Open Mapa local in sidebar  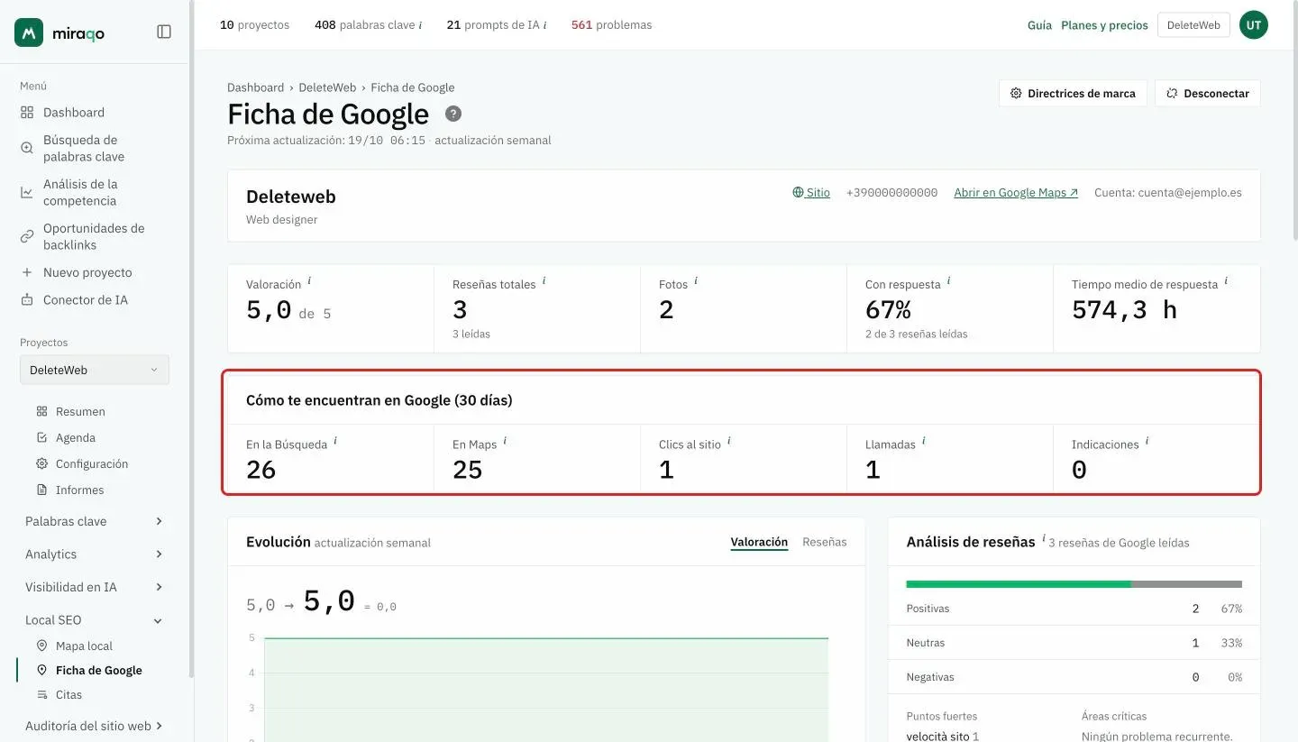tap(84, 646)
